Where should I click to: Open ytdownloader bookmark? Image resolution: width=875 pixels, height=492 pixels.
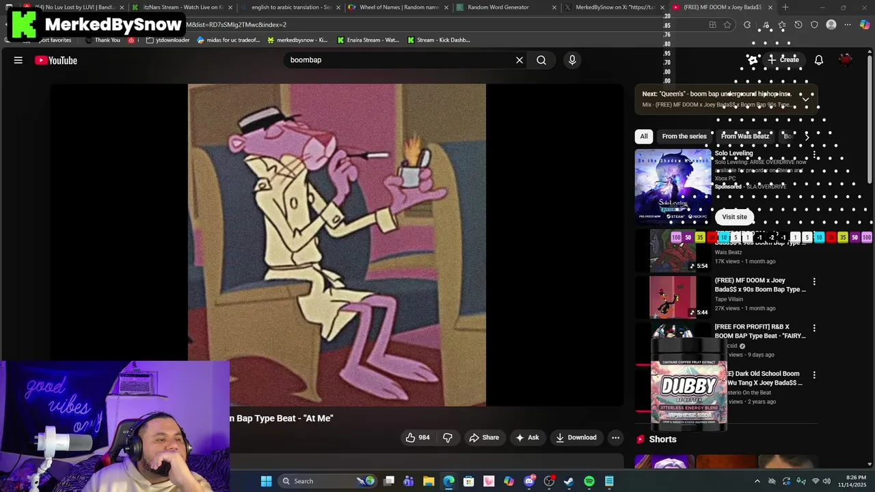[x=167, y=40]
